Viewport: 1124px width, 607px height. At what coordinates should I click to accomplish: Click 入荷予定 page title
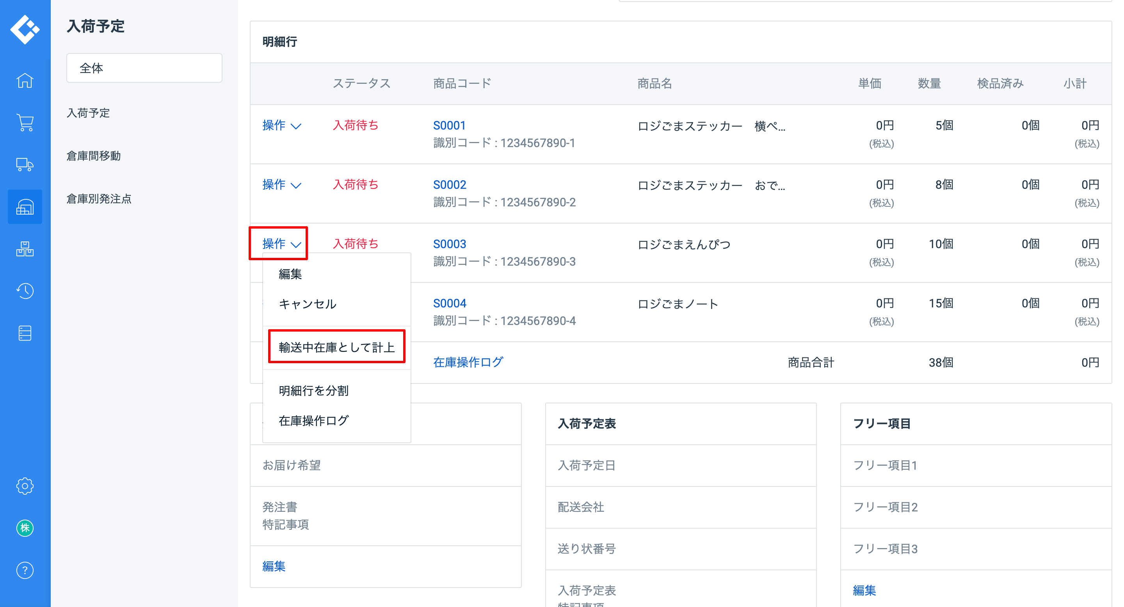pos(96,26)
